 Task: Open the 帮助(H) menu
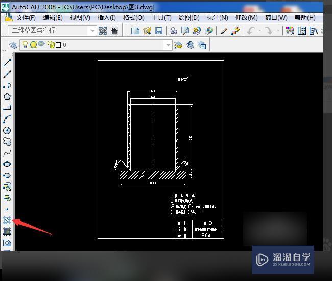click(305, 18)
